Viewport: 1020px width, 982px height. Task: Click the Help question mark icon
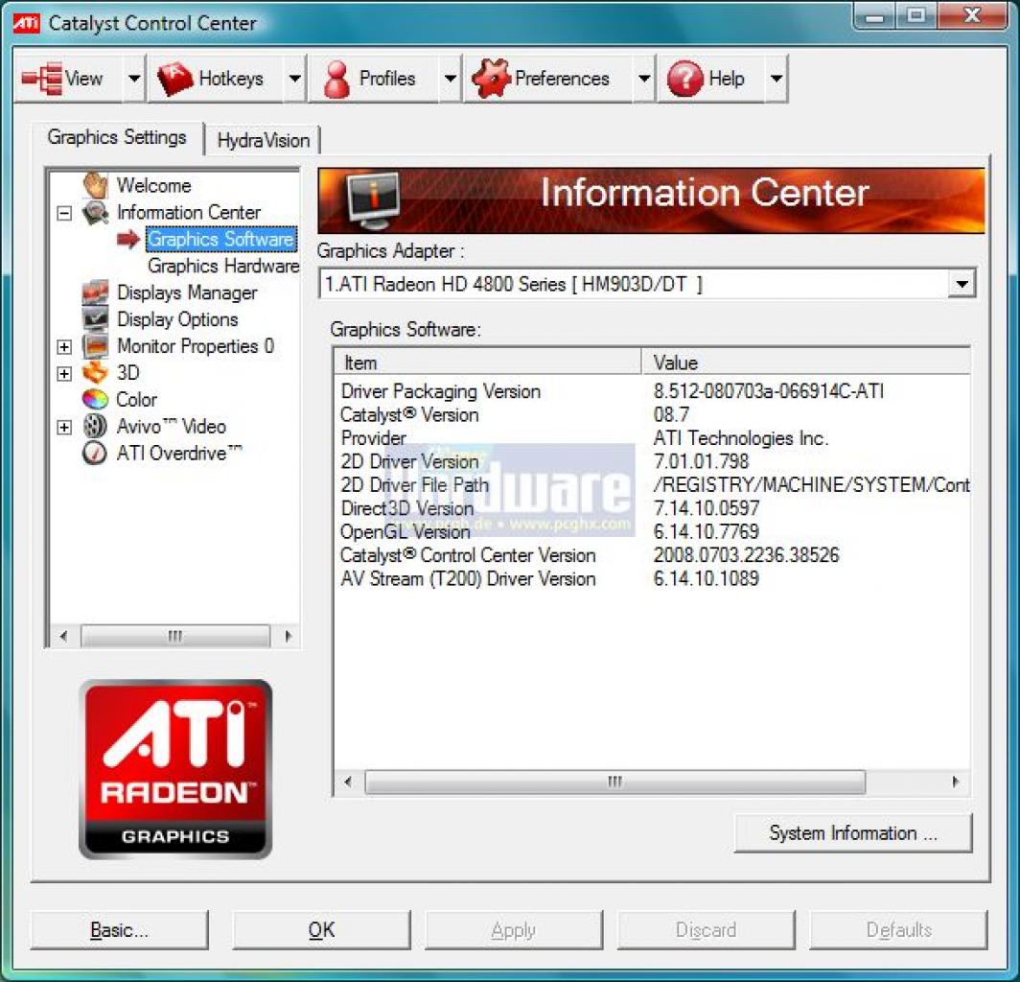685,79
